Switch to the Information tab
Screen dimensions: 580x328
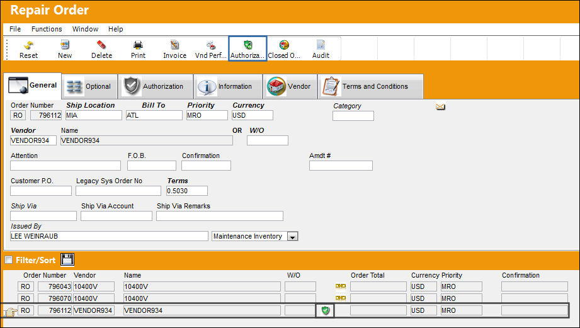tap(228, 86)
